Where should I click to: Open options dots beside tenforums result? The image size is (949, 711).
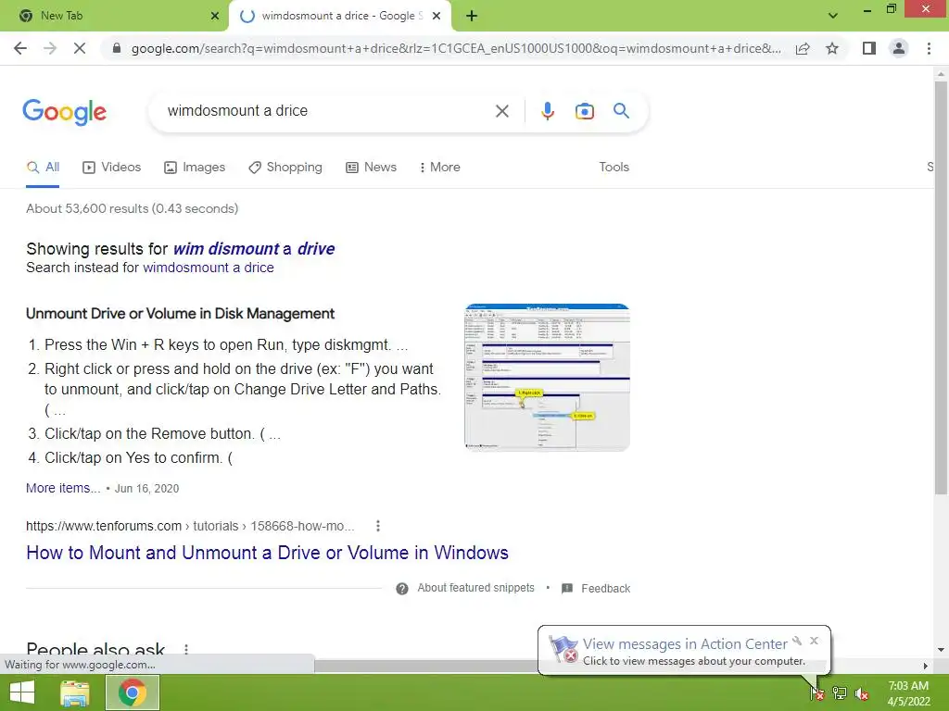pos(378,526)
